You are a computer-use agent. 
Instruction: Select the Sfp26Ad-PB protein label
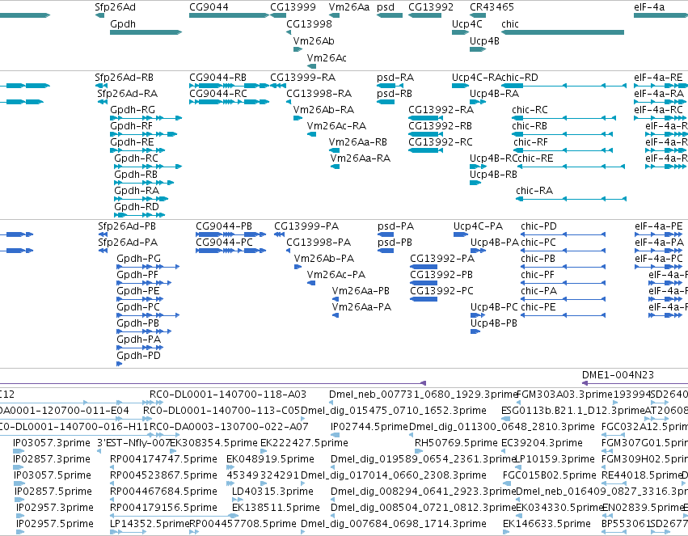[127, 226]
